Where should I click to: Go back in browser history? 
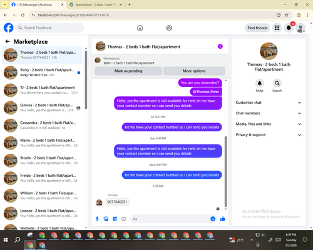[5, 15]
